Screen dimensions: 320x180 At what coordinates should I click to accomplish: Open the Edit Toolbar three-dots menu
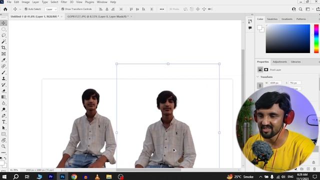[x=3, y=152]
